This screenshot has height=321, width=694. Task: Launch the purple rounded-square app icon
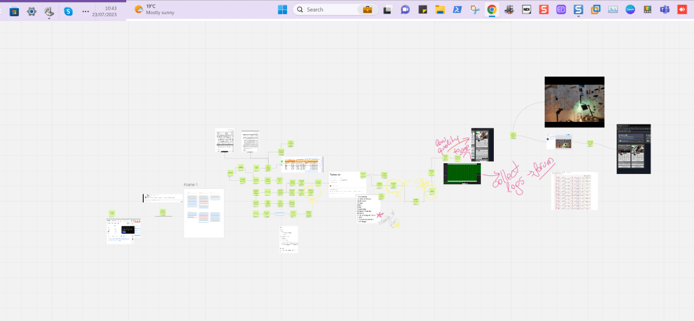[x=561, y=9]
